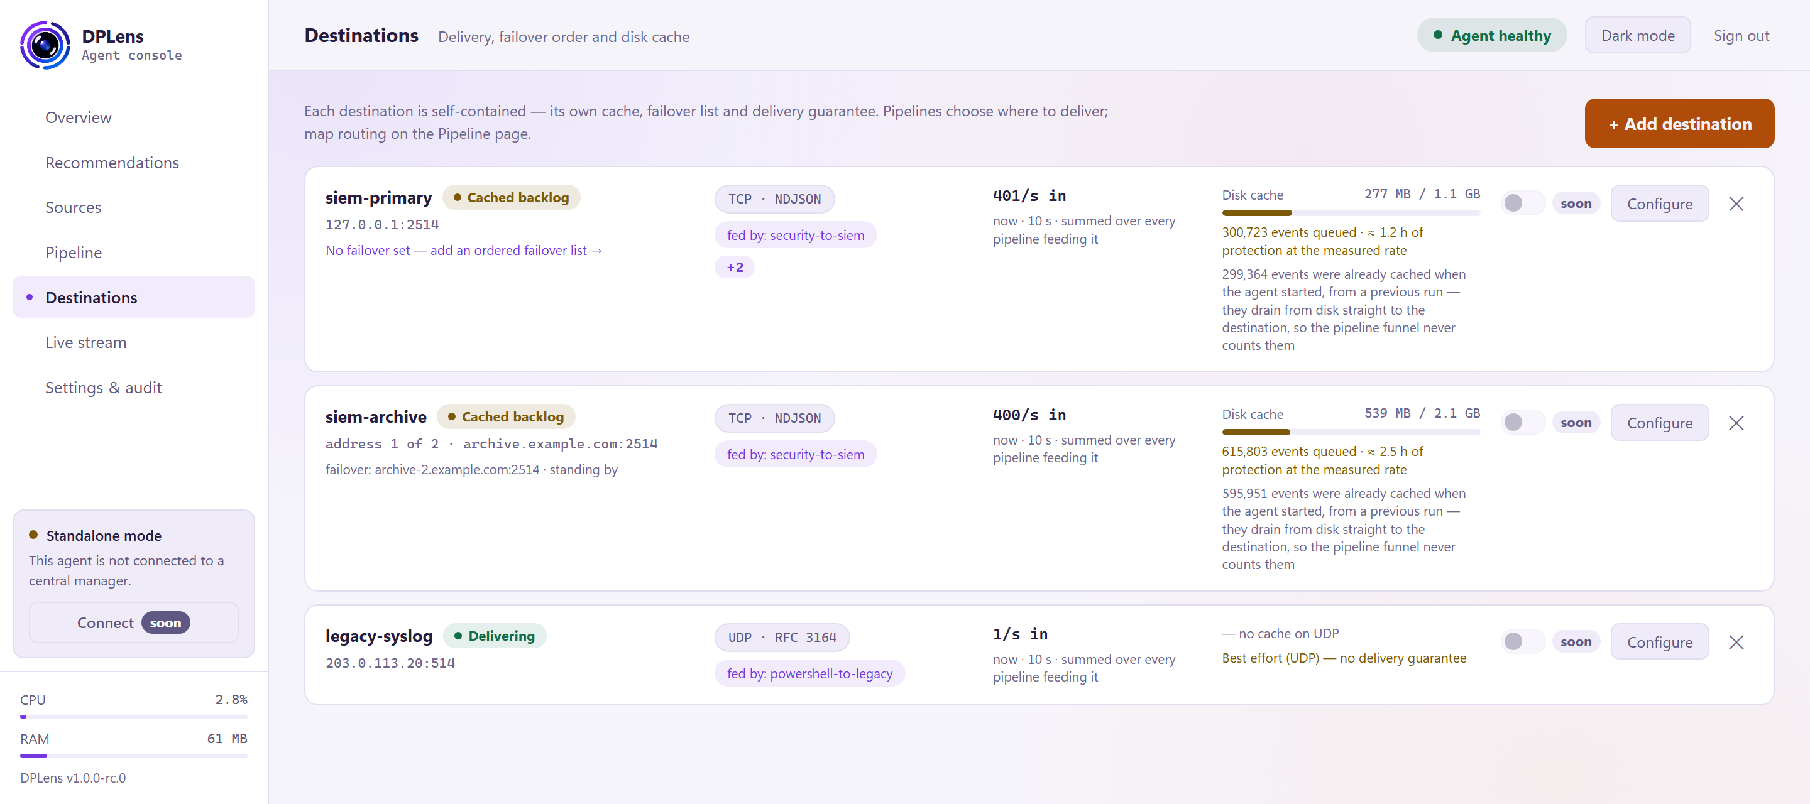This screenshot has height=804, width=1810.
Task: Open the Overview page
Action: point(133,117)
